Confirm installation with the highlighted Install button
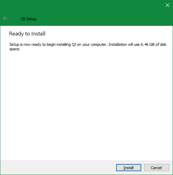Screen dimensions: 173x175 coord(129,167)
